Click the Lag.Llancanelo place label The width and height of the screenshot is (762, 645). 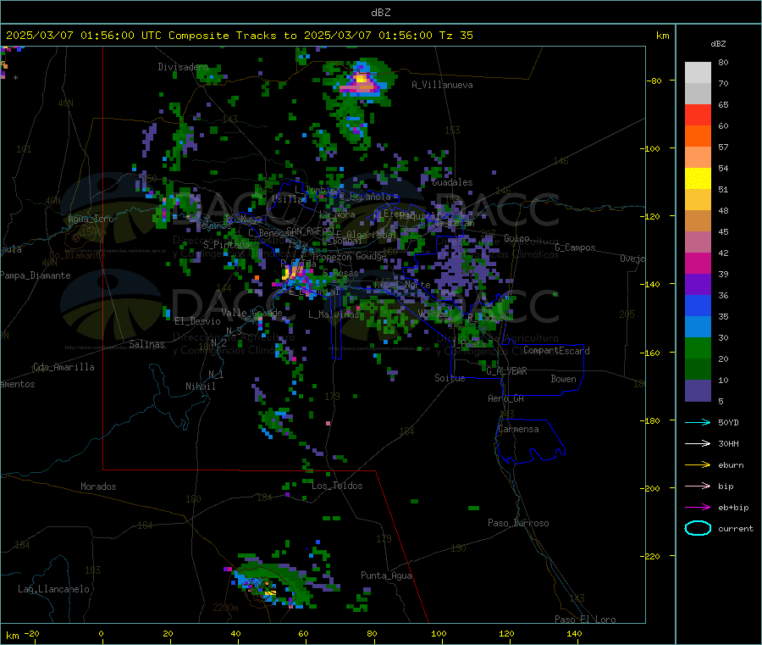[x=53, y=589]
